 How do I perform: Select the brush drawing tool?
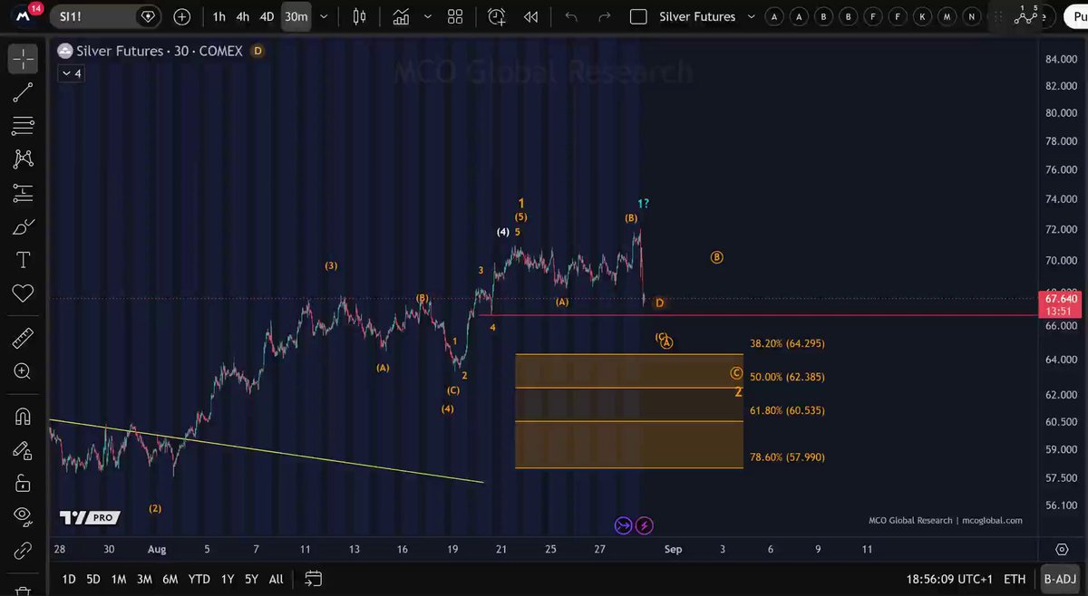tap(23, 226)
